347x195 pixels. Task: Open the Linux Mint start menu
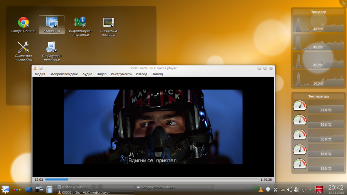click(x=6, y=189)
